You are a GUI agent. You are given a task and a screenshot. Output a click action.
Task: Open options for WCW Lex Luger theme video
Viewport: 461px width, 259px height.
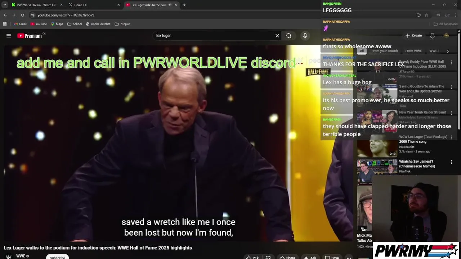pyautogui.click(x=452, y=137)
